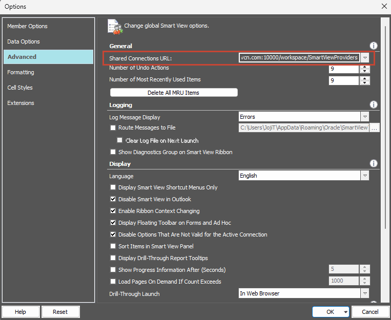Screen dimensions: 391x320
Task: Click the Display section info icon
Action: (x=373, y=163)
